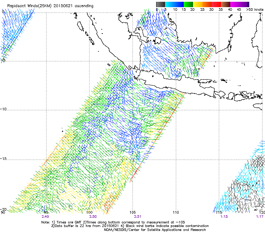Click the '25' legend scale label
Viewport: 265px width, 232px height.
pyautogui.click(x=202, y=10)
